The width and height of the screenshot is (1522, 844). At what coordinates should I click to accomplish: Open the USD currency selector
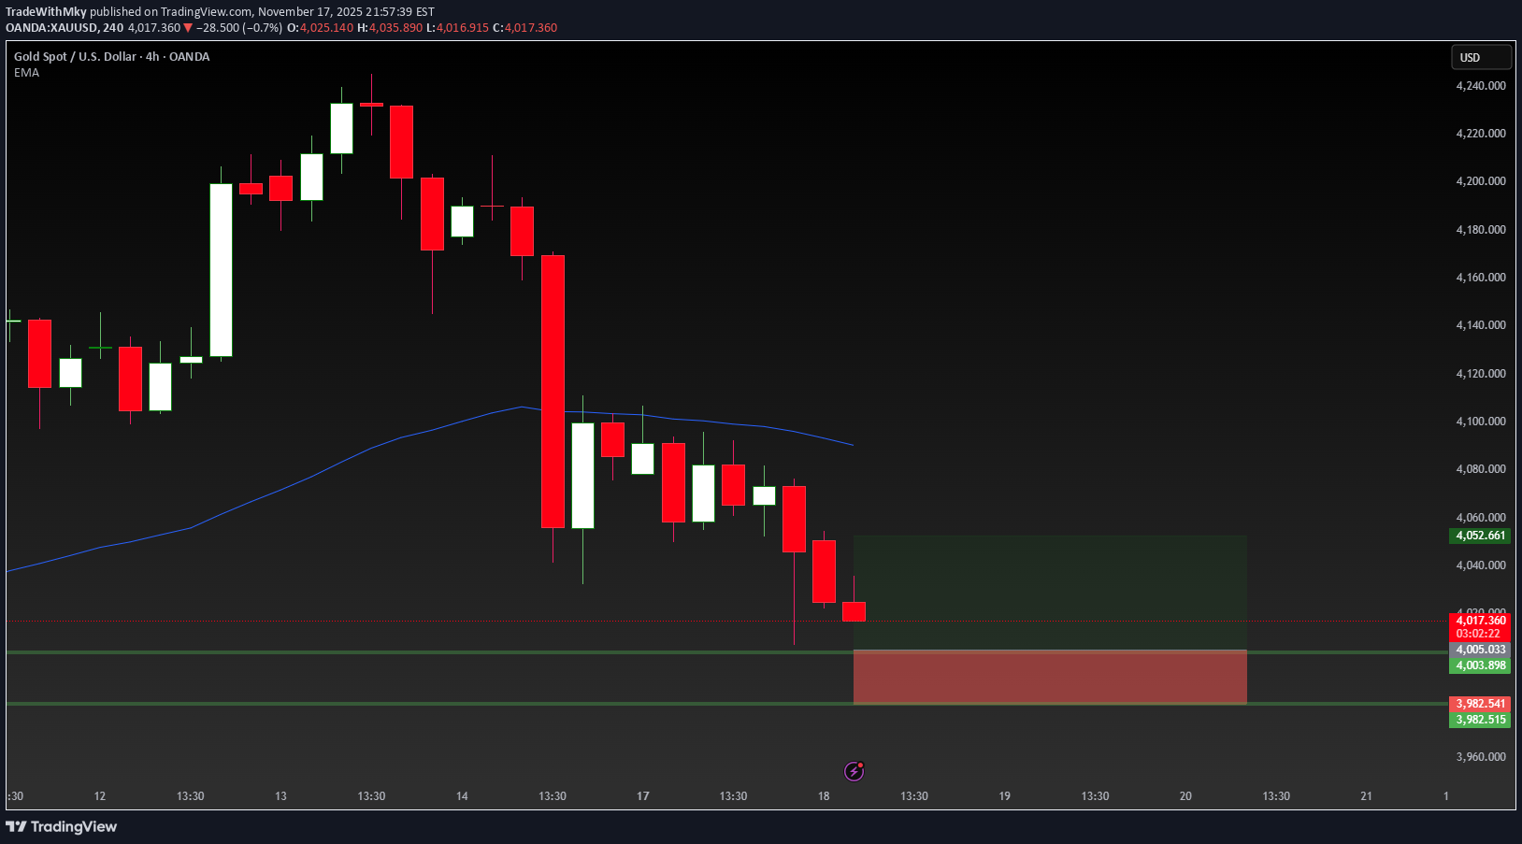click(x=1481, y=57)
